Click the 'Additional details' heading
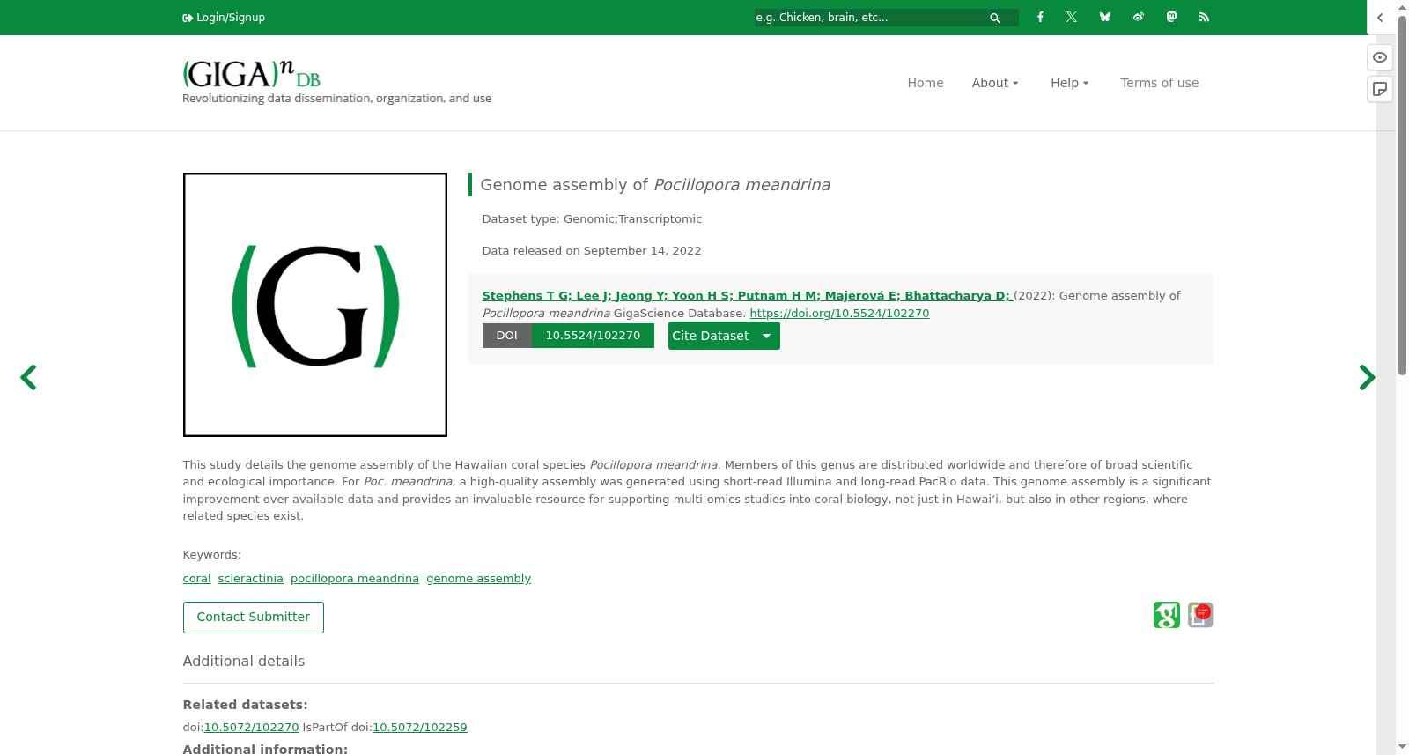Image resolution: width=1409 pixels, height=755 pixels. tap(244, 662)
